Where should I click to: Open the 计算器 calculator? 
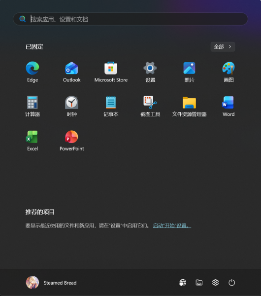(33, 106)
